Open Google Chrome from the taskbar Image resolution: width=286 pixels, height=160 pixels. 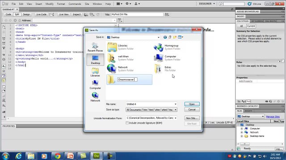pyautogui.click(x=58, y=156)
